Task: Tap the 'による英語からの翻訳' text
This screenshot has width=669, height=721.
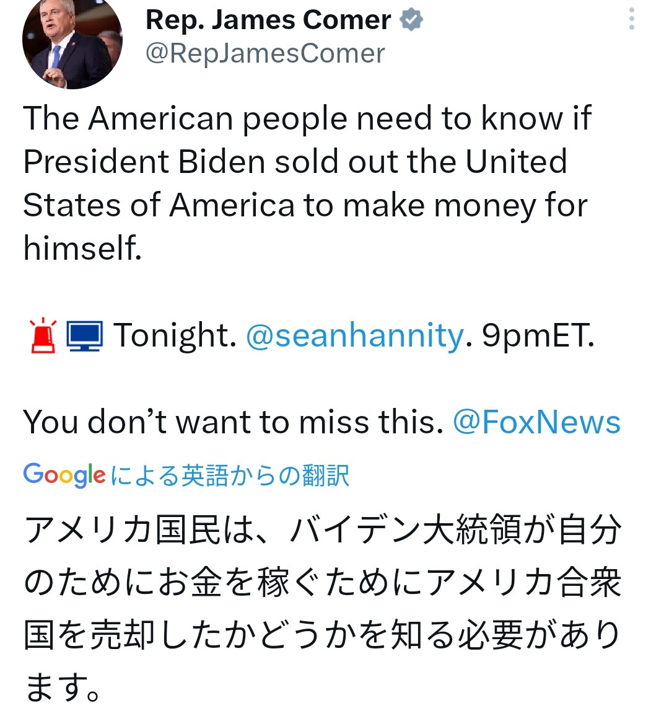Action: (x=230, y=475)
